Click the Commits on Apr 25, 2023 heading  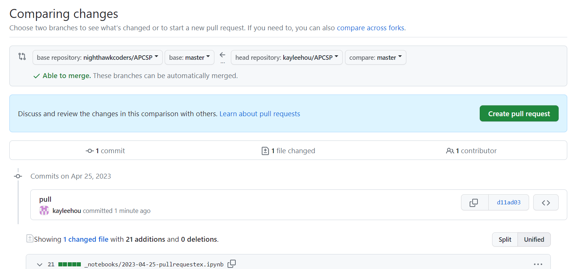71,176
